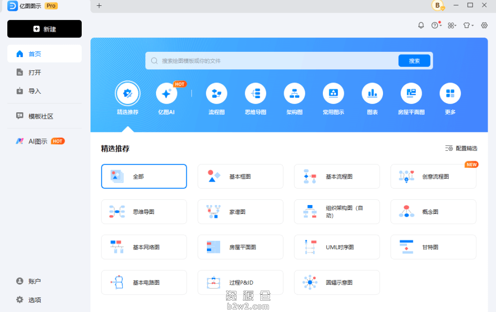Open the apps grid dropdown
Image resolution: width=496 pixels, height=312 pixels.
click(x=452, y=25)
